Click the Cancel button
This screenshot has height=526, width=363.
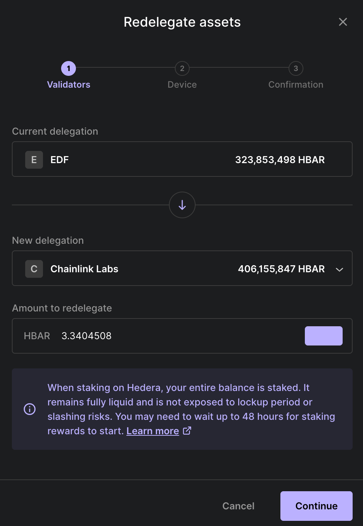pyautogui.click(x=238, y=506)
